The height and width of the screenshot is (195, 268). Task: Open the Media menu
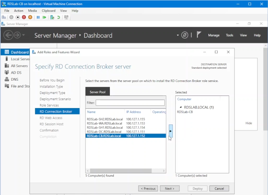coord(32,11)
